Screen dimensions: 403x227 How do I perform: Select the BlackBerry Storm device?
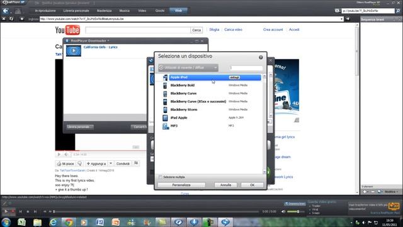[x=184, y=110]
